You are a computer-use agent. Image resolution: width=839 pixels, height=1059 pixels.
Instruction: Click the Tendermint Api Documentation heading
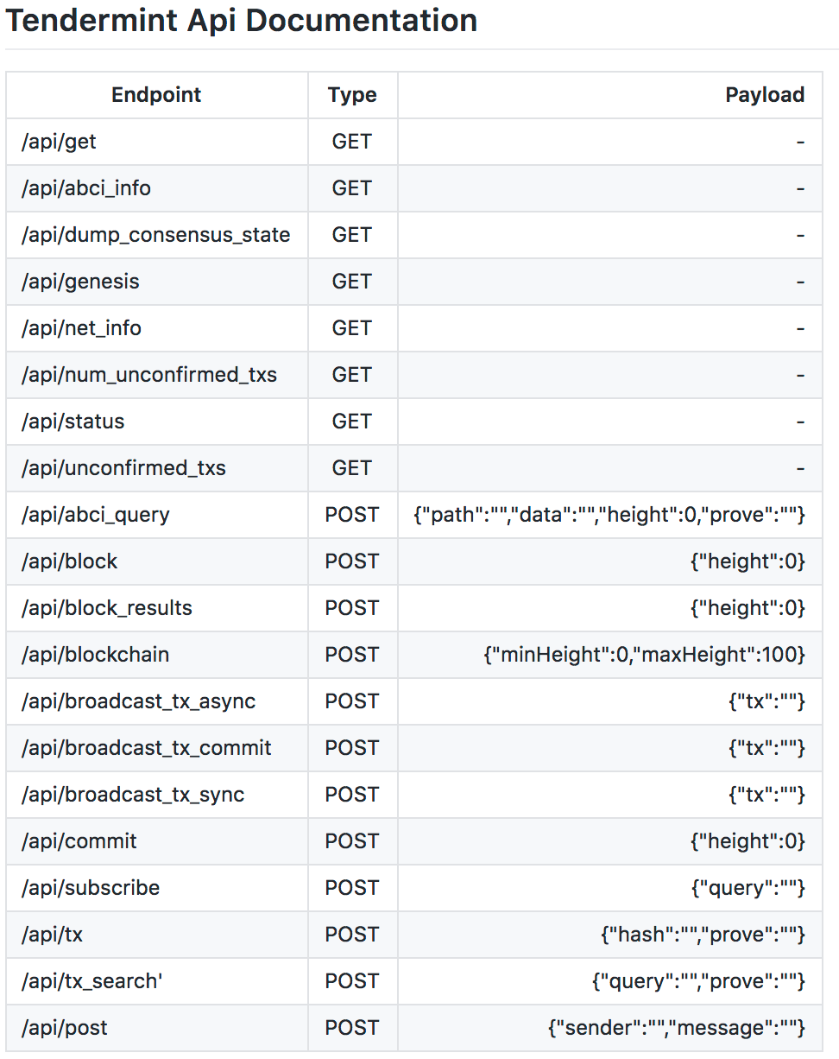[x=242, y=21]
